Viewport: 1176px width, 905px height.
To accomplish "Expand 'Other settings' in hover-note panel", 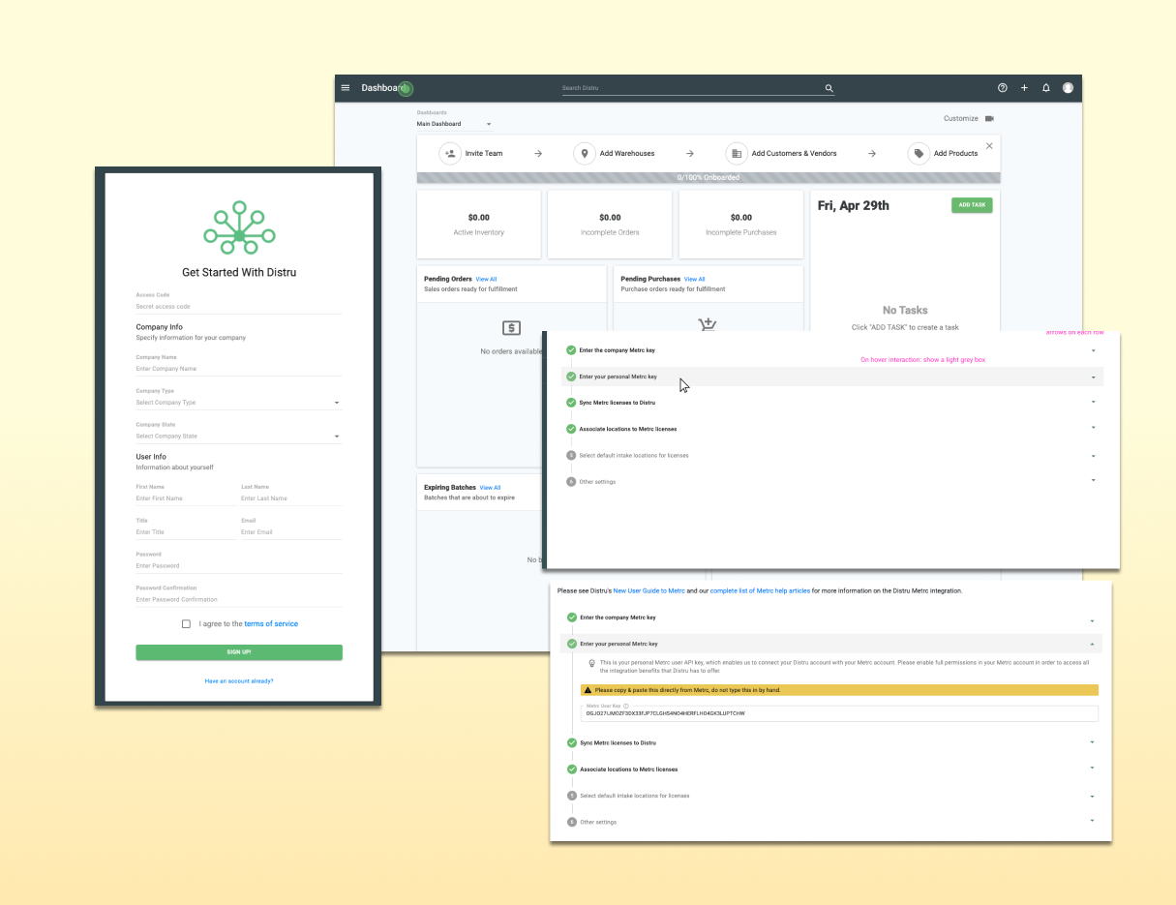I will [1093, 481].
